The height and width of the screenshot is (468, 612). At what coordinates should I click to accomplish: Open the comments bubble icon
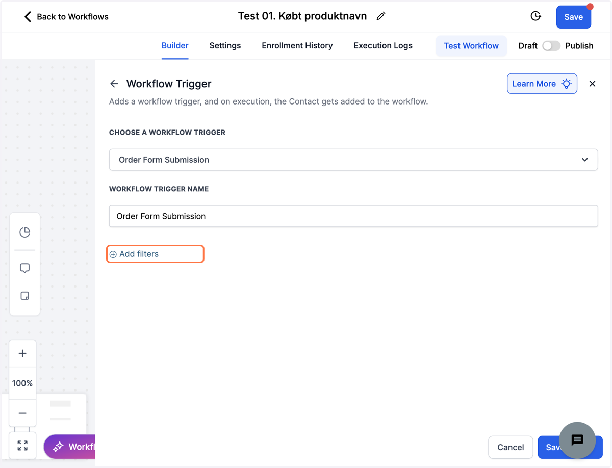coord(24,268)
